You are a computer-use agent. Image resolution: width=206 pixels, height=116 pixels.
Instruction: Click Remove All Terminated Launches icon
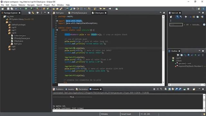161,89
